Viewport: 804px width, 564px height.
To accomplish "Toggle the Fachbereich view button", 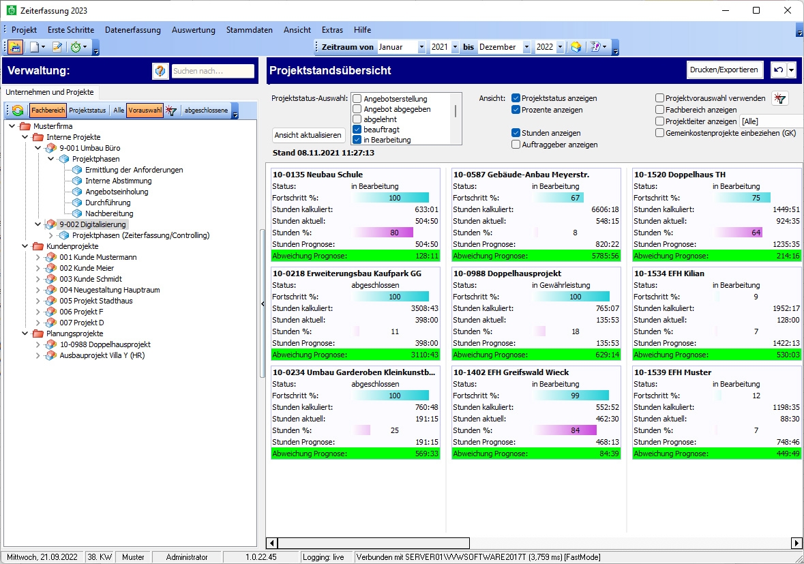I will [x=48, y=110].
